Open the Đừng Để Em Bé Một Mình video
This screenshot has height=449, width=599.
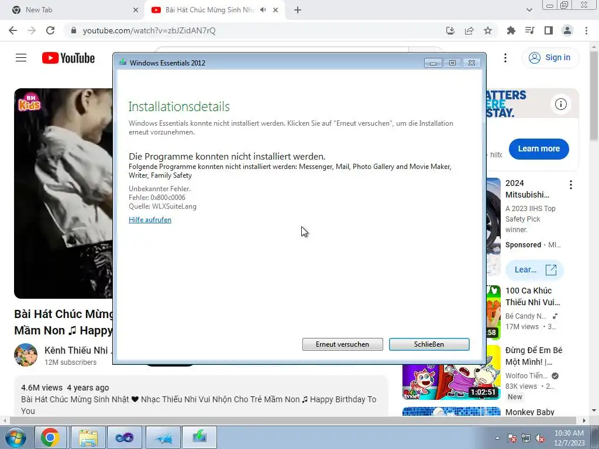pyautogui.click(x=533, y=356)
